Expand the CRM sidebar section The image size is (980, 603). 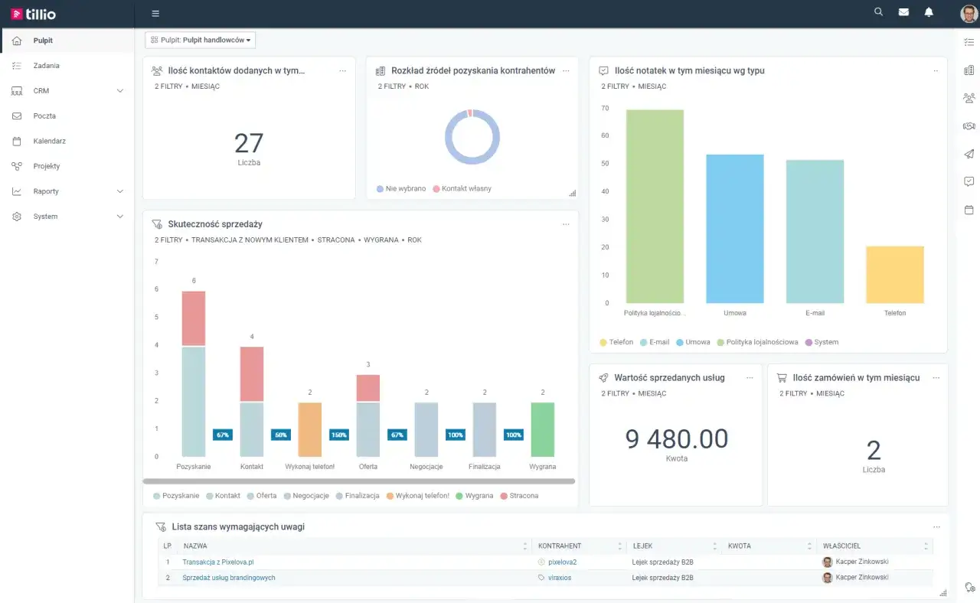(x=67, y=91)
